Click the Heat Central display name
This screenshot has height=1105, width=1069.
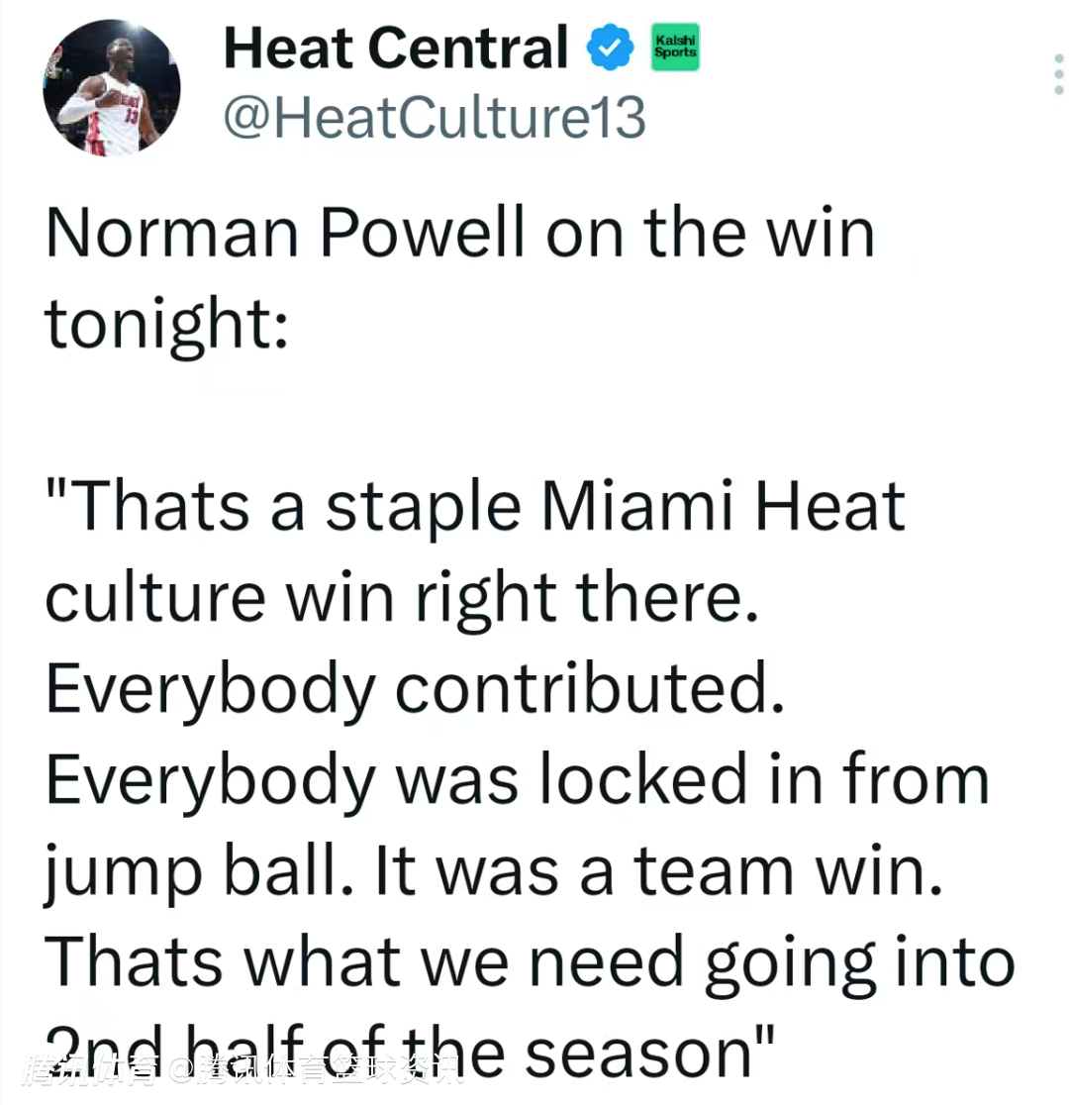[396, 47]
